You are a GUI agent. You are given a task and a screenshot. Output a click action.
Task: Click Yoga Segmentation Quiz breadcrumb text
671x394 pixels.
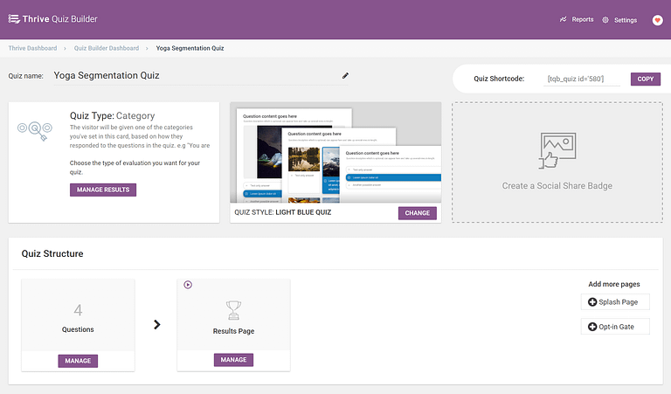(190, 48)
